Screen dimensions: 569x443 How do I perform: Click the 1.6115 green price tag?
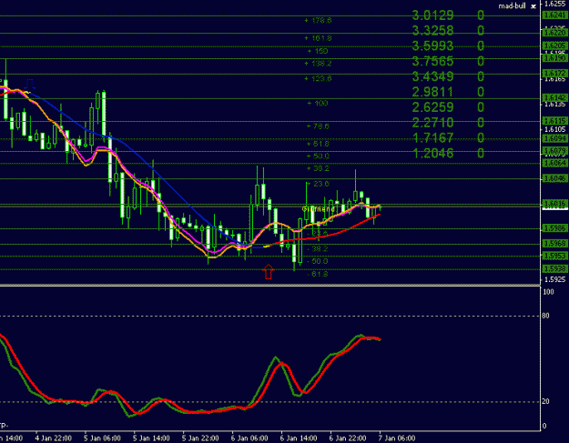click(554, 121)
